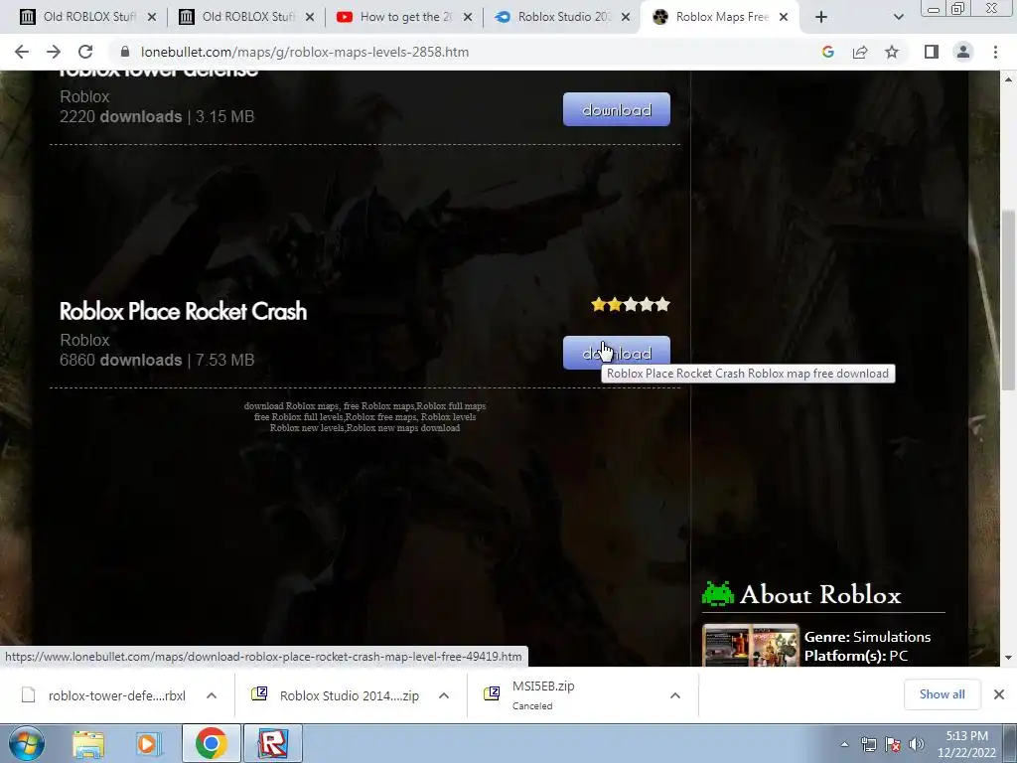Image resolution: width=1017 pixels, height=763 pixels.
Task: Close the Roblox Studio tab
Action: [626, 17]
